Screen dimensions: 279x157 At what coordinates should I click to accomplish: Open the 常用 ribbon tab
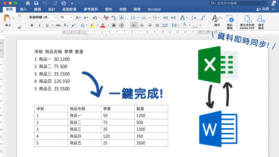tap(9, 9)
